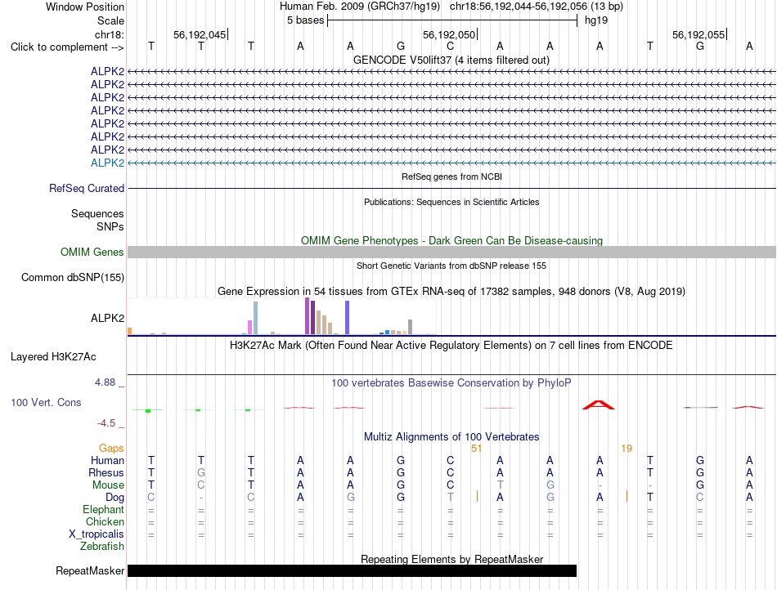The image size is (777, 590).
Task: Click the black ALPK2 label beside the GTEx bar chart
Action: (x=107, y=318)
